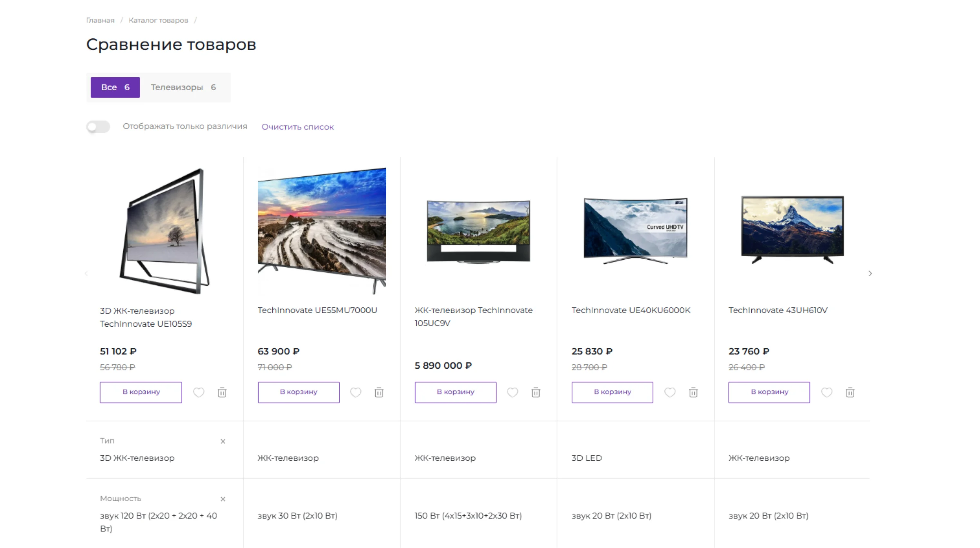Go to Главная in the breadcrumbs
The image size is (980, 548).
(100, 20)
